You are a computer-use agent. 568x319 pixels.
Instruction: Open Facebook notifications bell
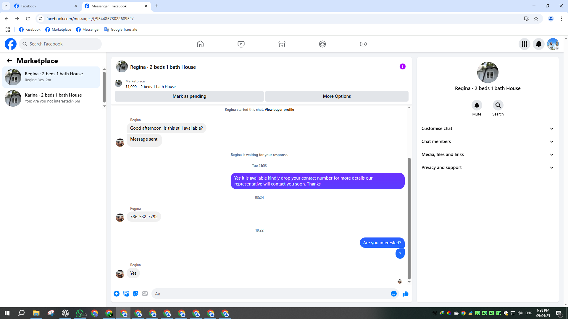pos(539,44)
